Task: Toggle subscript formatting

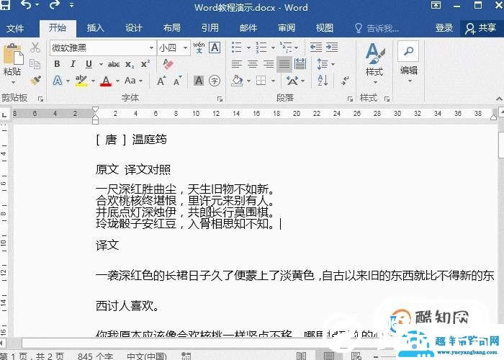Action: (130, 65)
